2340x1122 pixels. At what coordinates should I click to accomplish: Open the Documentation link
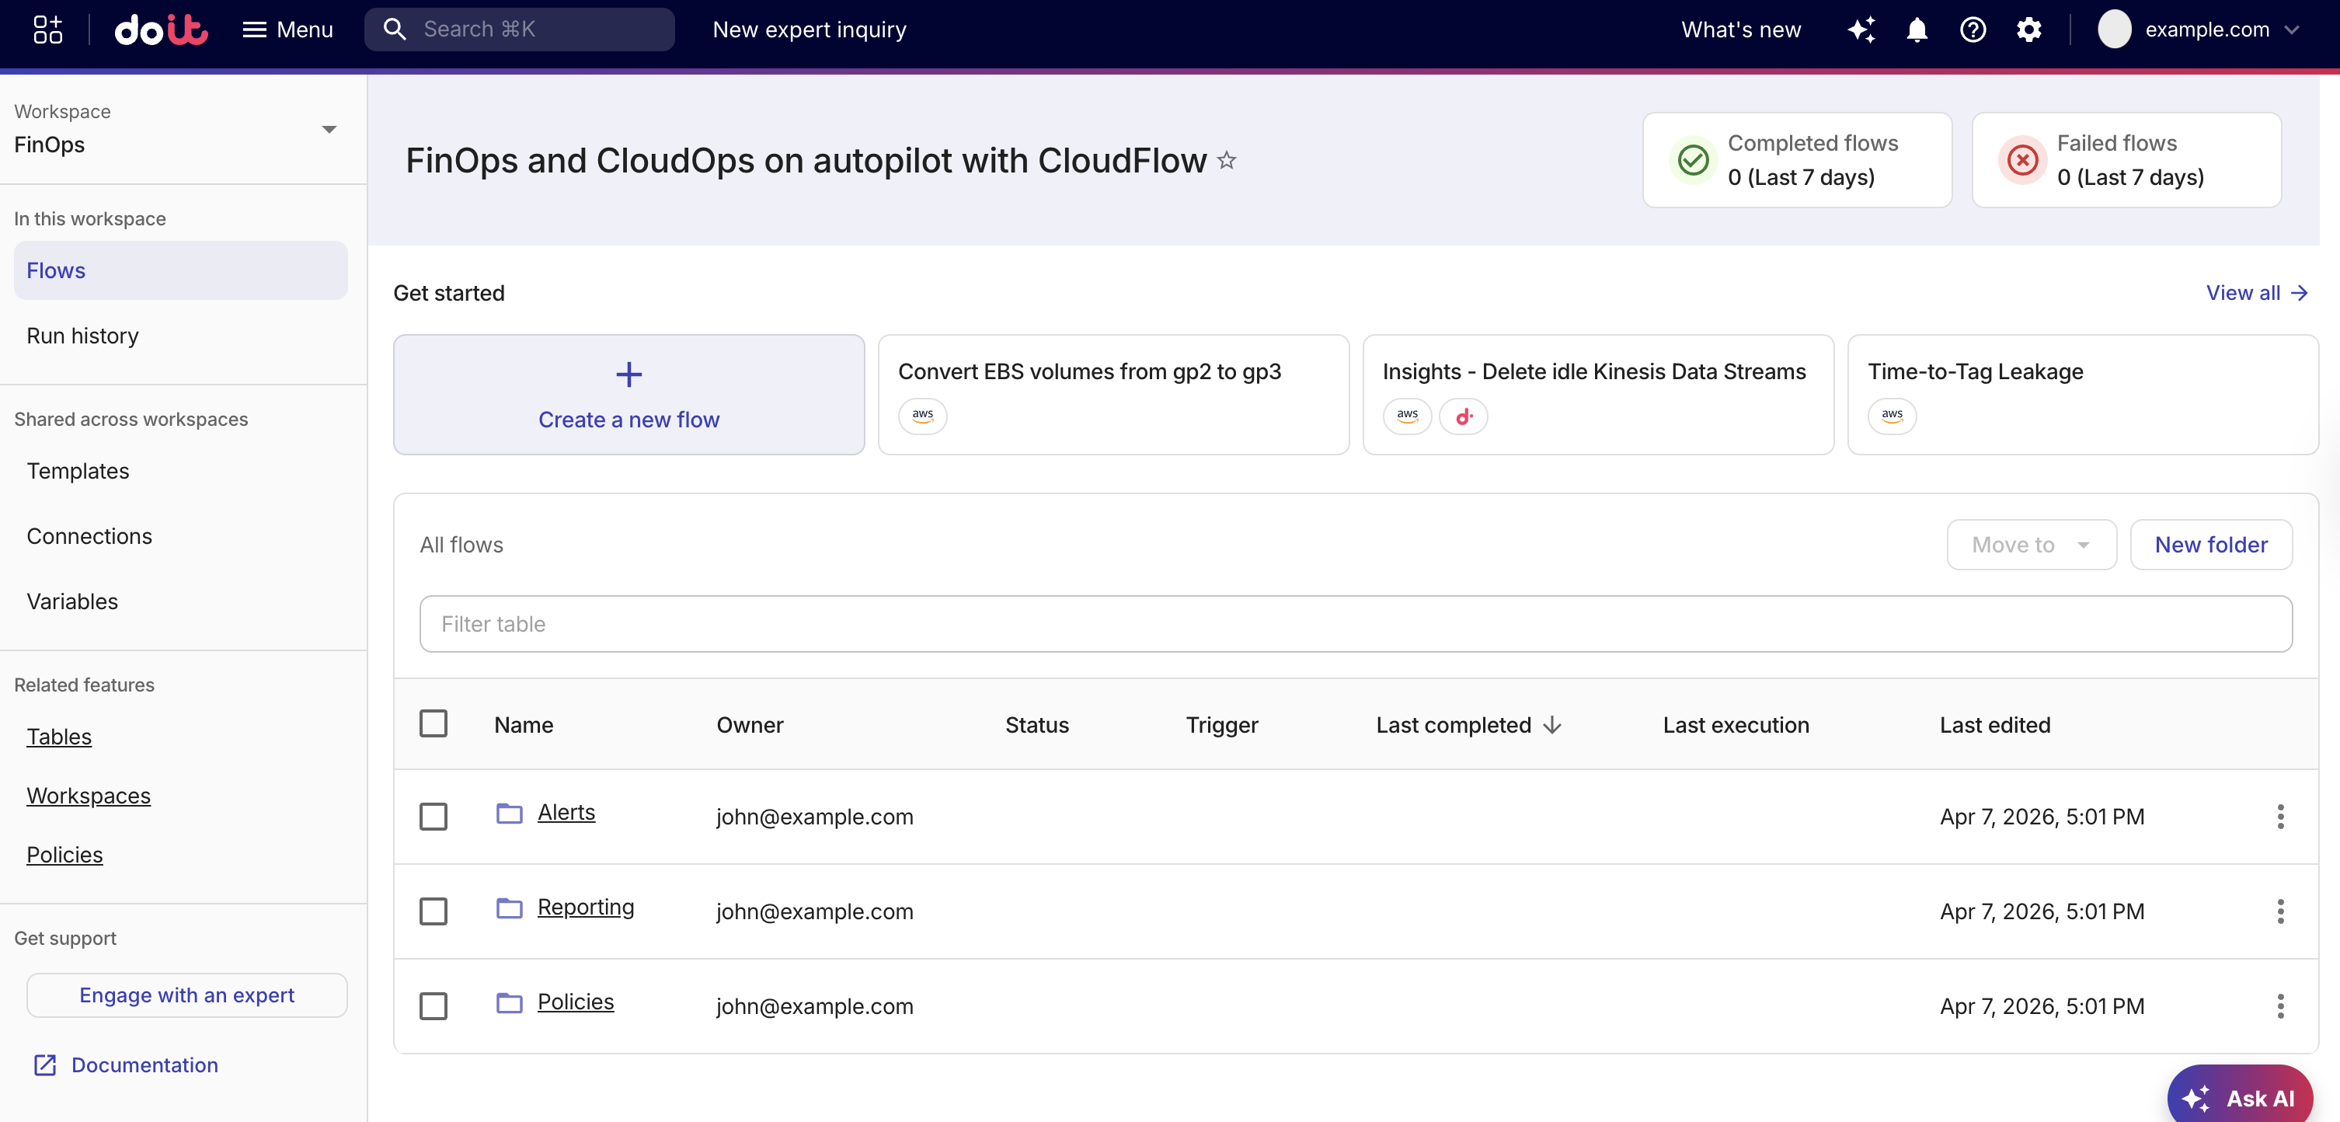[145, 1065]
